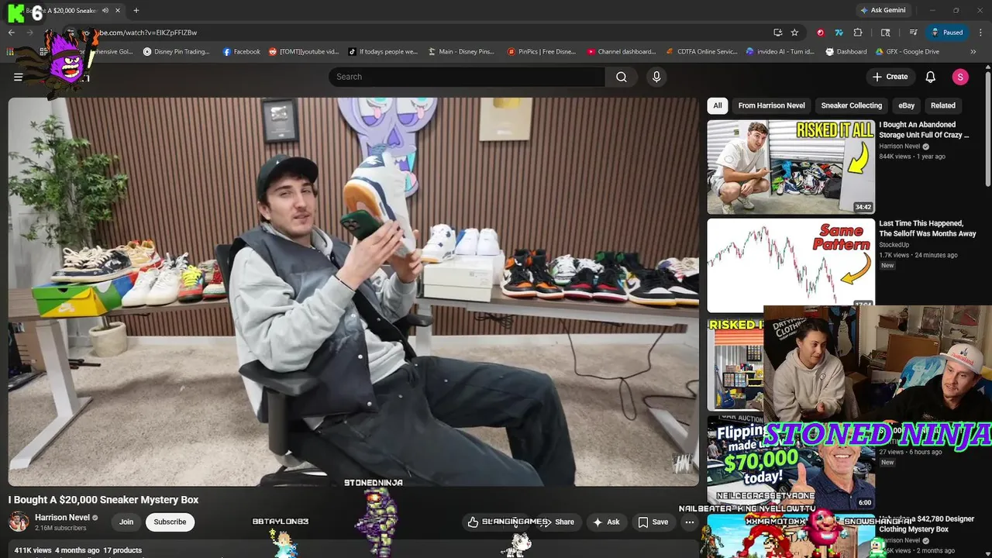This screenshot has height=558, width=992.
Task: Open Abandoned Storage Unit video thumbnail
Action: pos(790,167)
